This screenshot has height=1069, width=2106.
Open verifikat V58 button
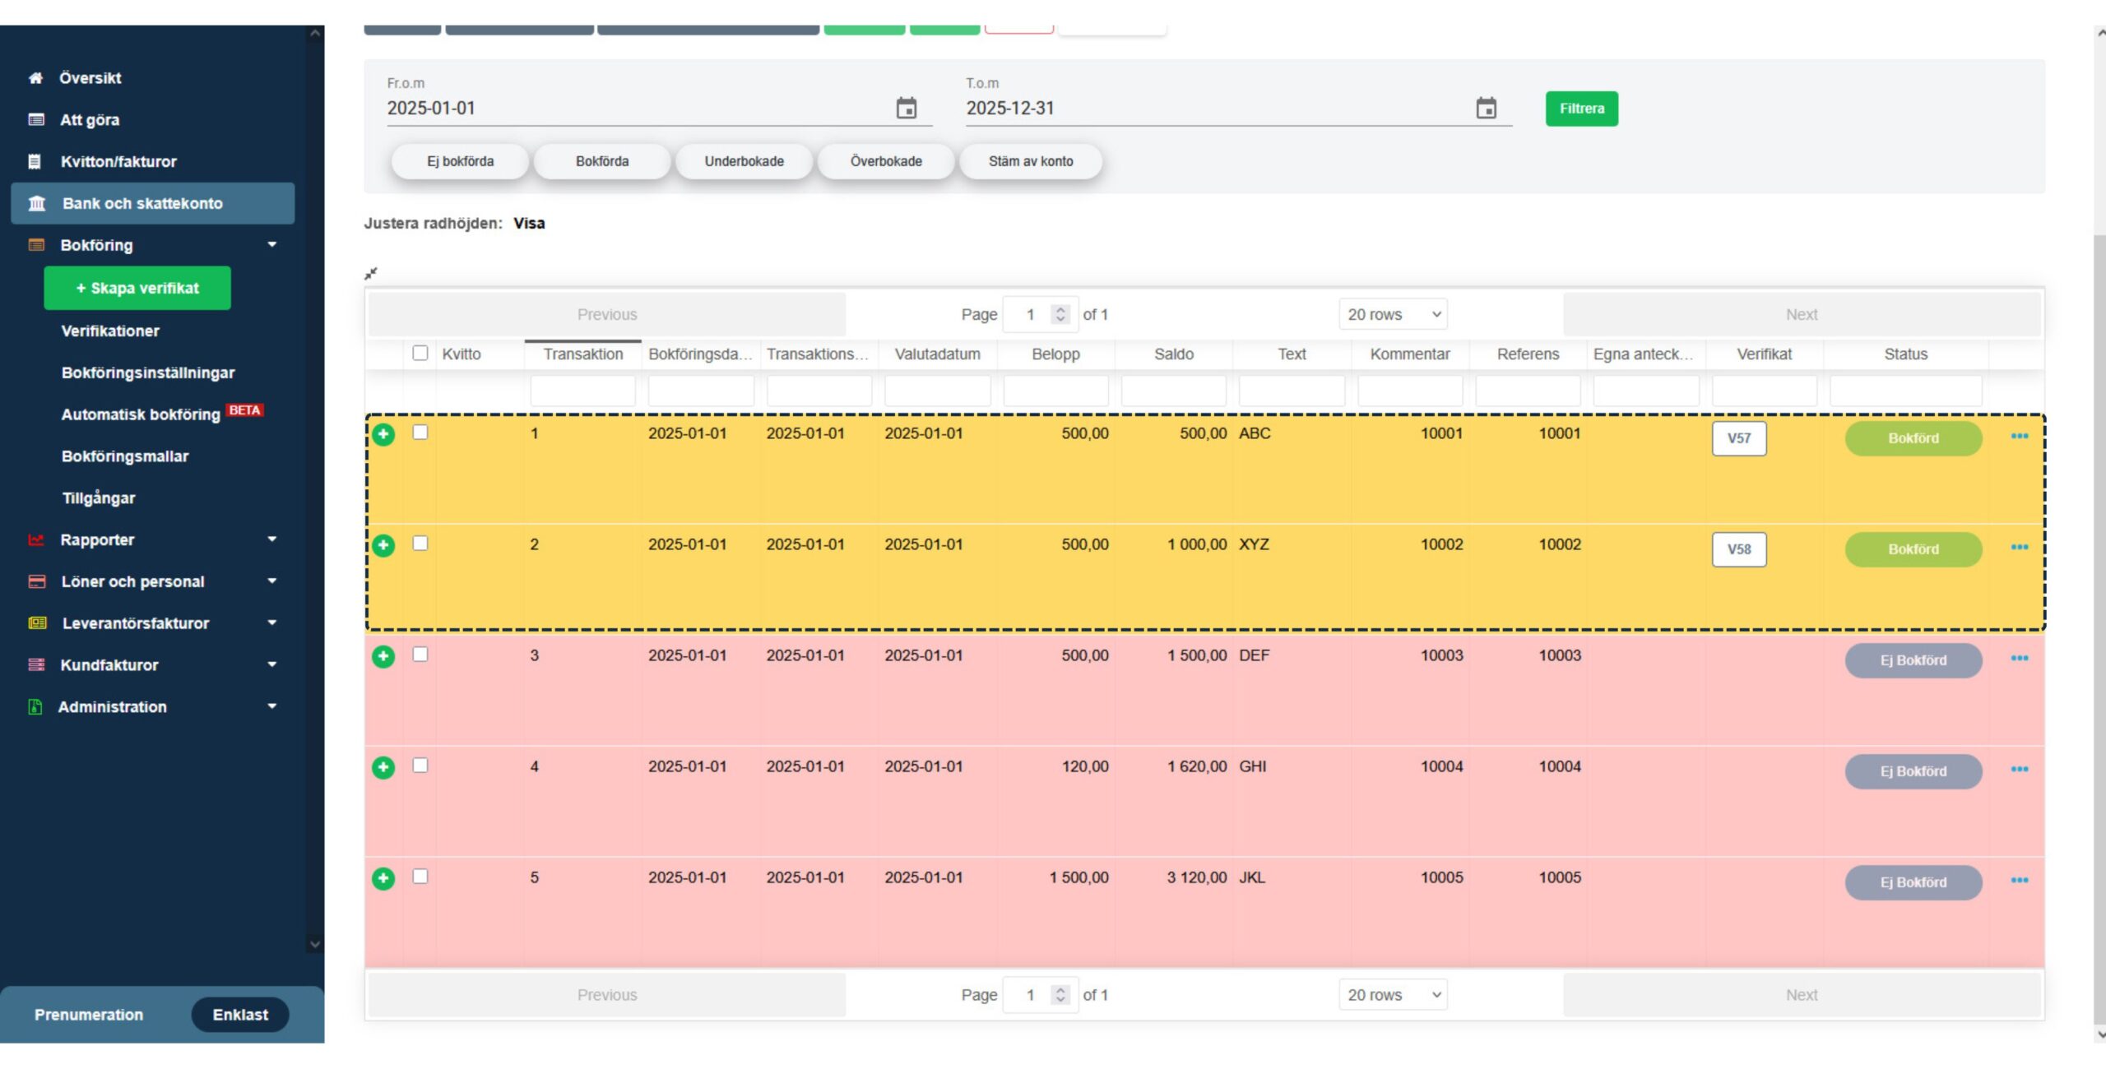[x=1739, y=549]
